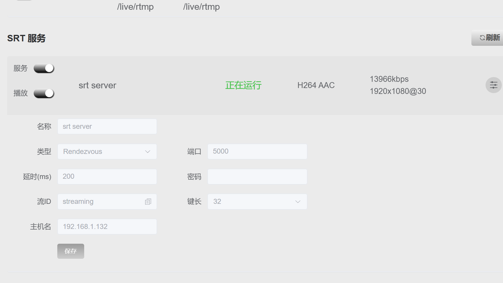Click the copy icon in stream ID field
Image resolution: width=503 pixels, height=283 pixels.
[x=148, y=201]
